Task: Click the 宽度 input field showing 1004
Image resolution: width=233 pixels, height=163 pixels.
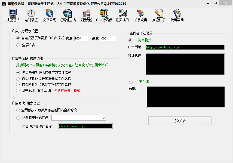Action: [x=81, y=38]
